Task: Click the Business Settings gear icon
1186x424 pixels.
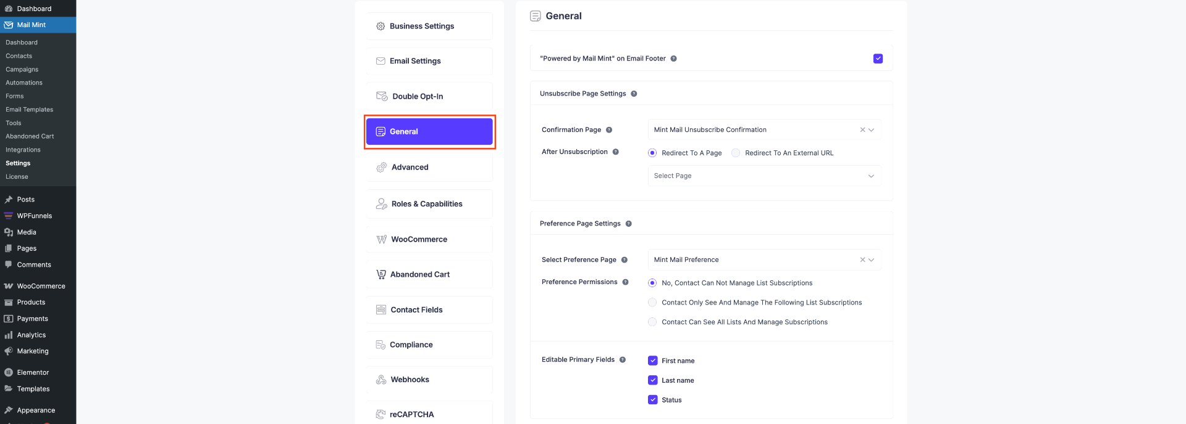Action: click(381, 26)
